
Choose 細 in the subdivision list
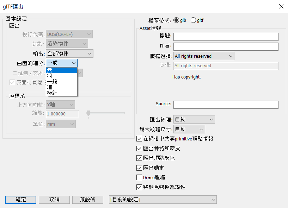(x=62, y=87)
